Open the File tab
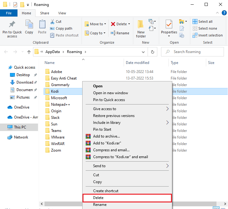This screenshot has width=228, height=209. pos(9,13)
